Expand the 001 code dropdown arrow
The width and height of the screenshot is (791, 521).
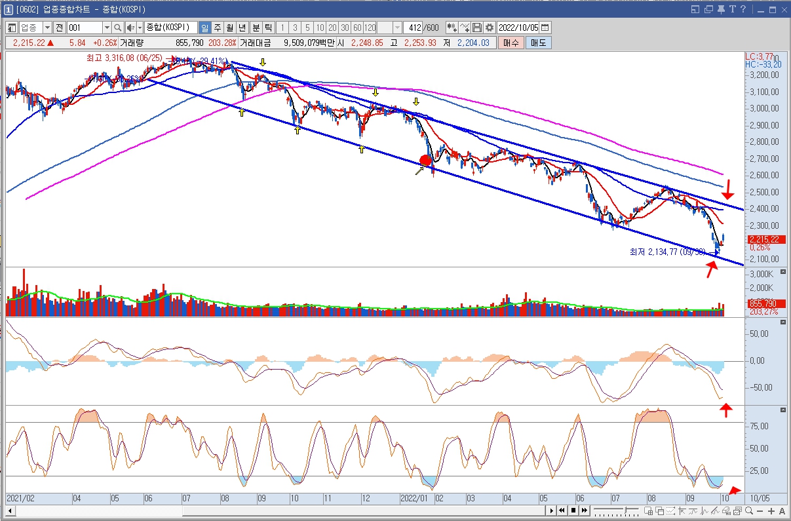tap(107, 28)
